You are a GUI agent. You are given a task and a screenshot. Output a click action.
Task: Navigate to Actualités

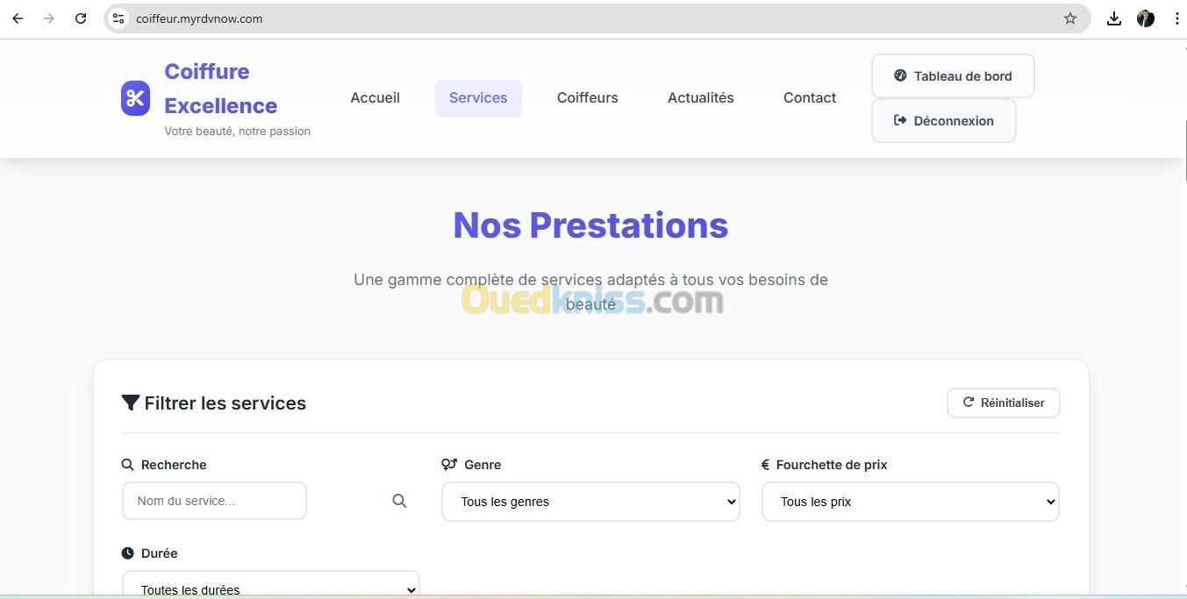tap(700, 98)
